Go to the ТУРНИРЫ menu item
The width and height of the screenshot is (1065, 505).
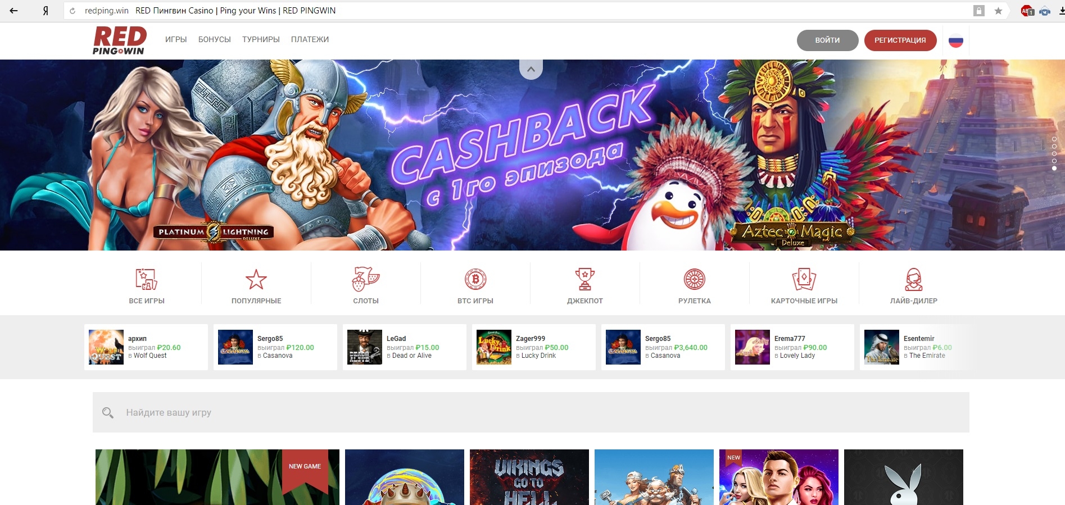point(261,39)
